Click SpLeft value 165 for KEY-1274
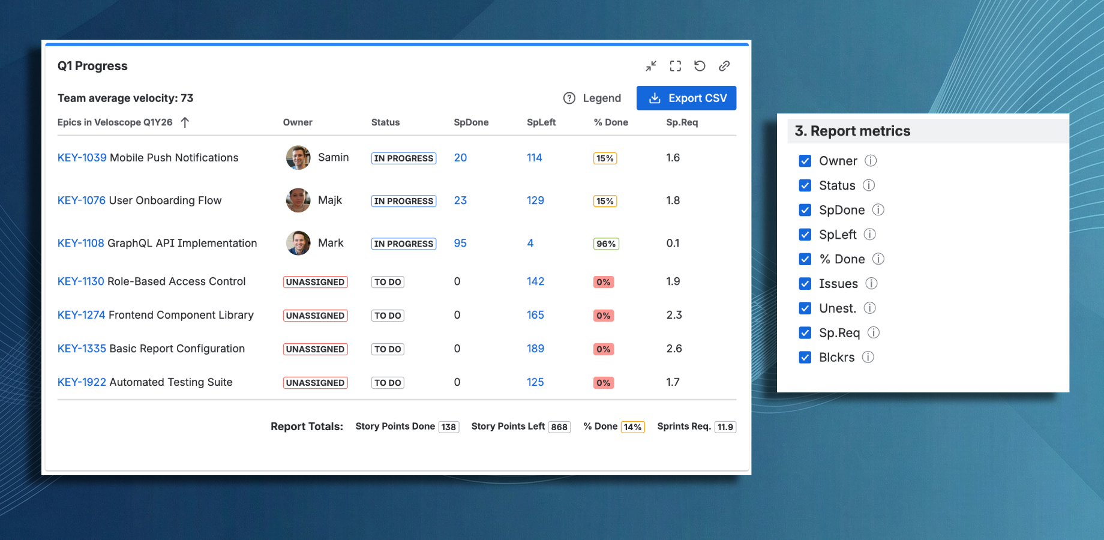Viewport: 1104px width, 540px height. [535, 315]
